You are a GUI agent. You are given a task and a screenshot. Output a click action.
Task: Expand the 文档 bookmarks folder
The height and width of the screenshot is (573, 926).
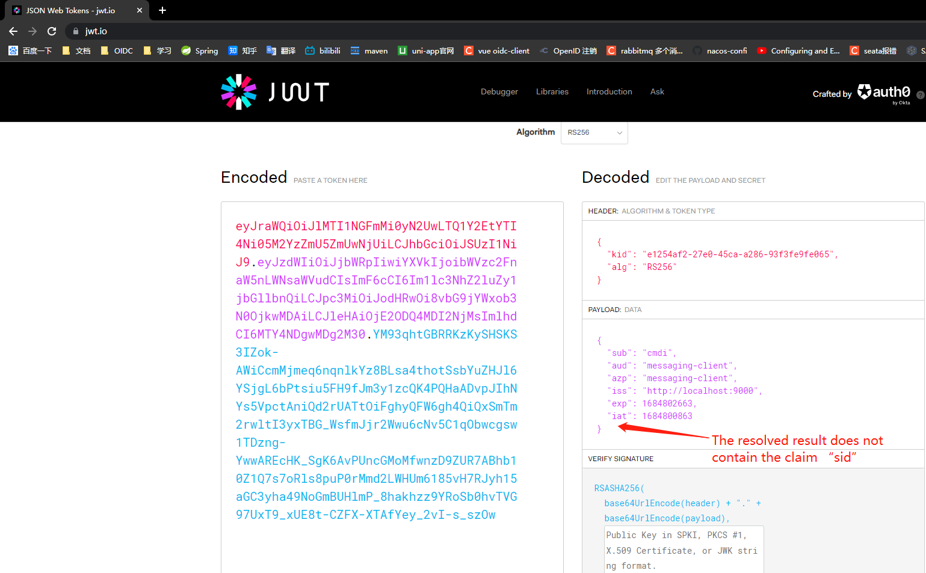click(x=80, y=51)
